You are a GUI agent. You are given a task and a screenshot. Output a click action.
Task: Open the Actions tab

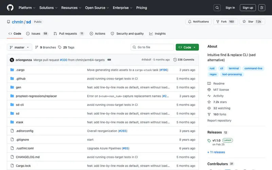coord(98,34)
